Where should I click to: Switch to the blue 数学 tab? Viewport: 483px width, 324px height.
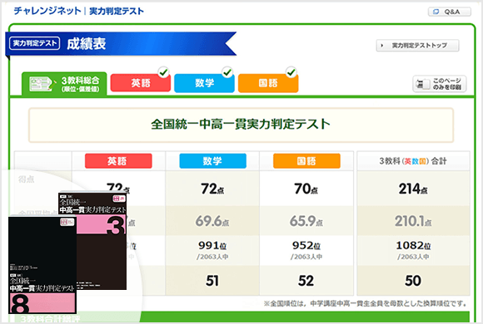(x=204, y=83)
